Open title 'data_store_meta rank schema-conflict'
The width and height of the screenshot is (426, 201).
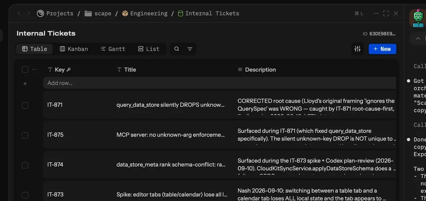pos(171,165)
